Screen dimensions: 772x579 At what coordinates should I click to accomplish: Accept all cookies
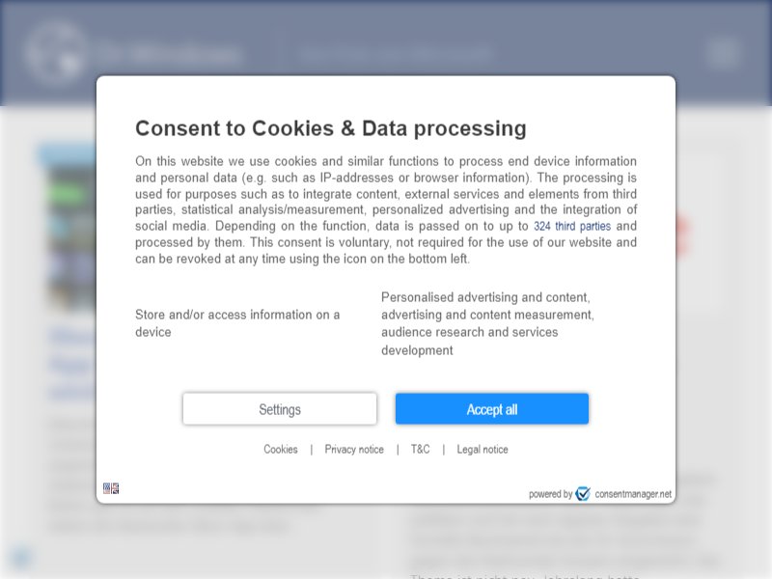tap(492, 408)
